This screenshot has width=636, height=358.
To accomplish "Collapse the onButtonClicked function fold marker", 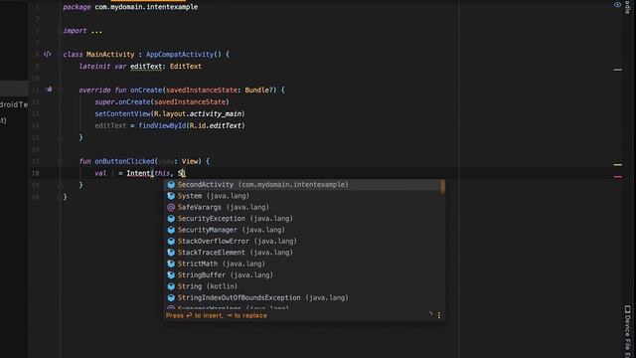I will point(60,162).
